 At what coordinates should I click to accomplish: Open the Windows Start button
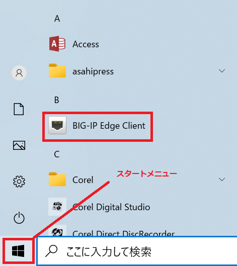(x=18, y=251)
